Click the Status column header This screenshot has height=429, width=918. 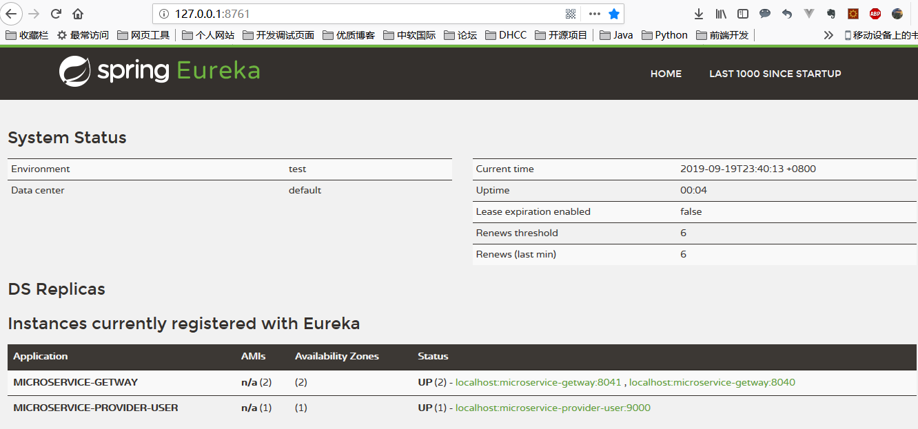(x=433, y=356)
